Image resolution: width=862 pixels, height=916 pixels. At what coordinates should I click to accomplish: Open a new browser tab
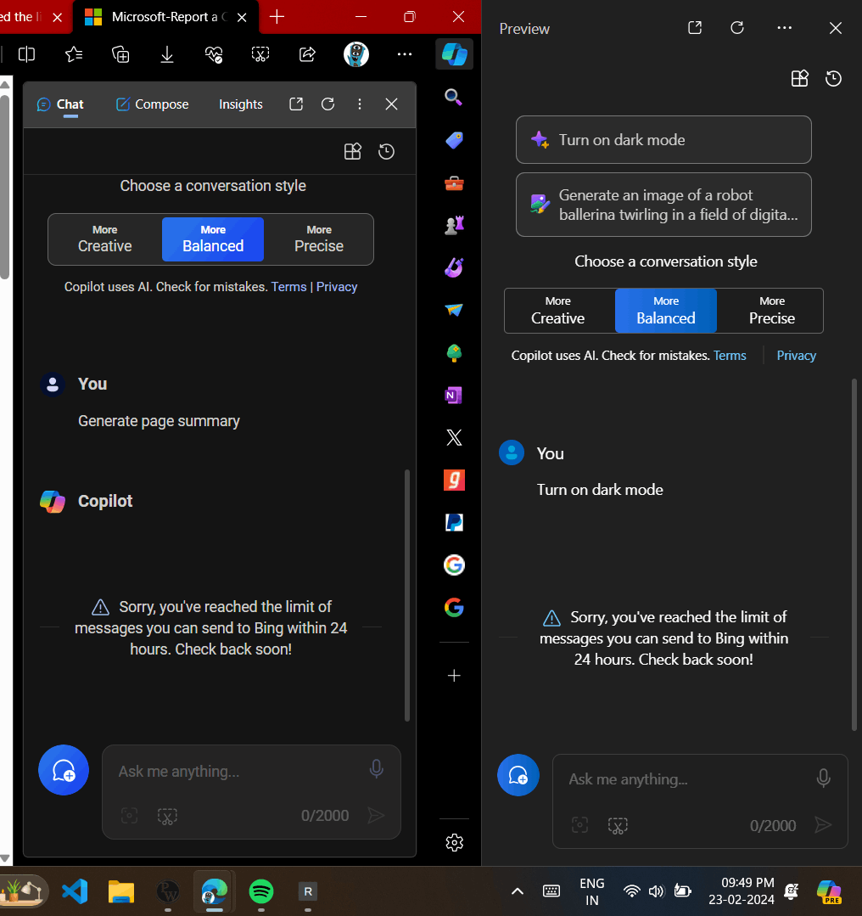coord(277,17)
